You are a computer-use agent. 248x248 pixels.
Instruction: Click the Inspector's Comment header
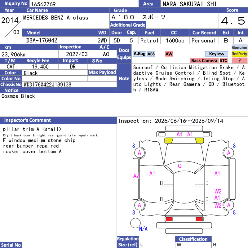pyautogui.click(x=58, y=120)
